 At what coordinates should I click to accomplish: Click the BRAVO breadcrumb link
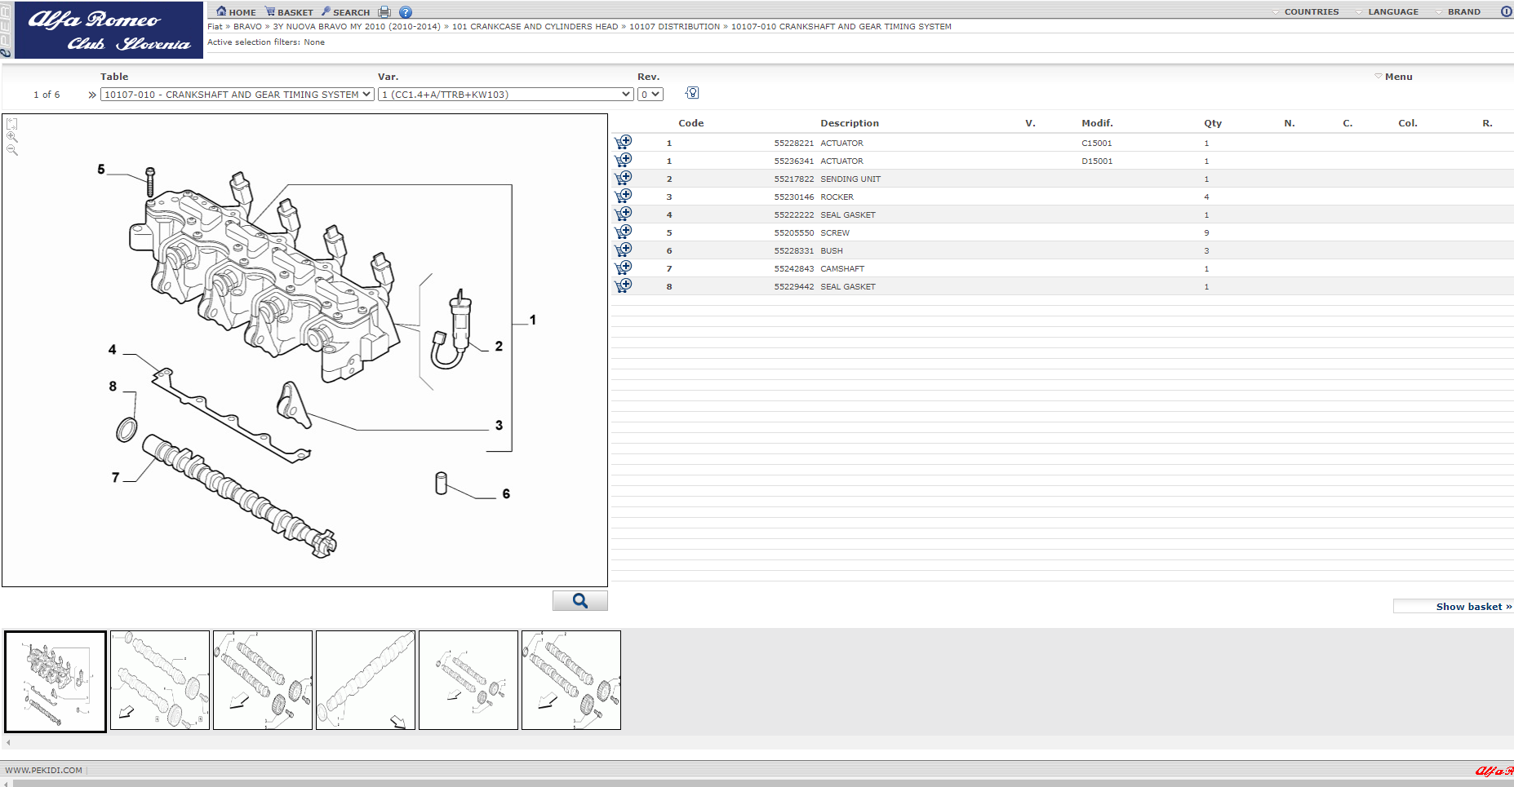pos(247,27)
